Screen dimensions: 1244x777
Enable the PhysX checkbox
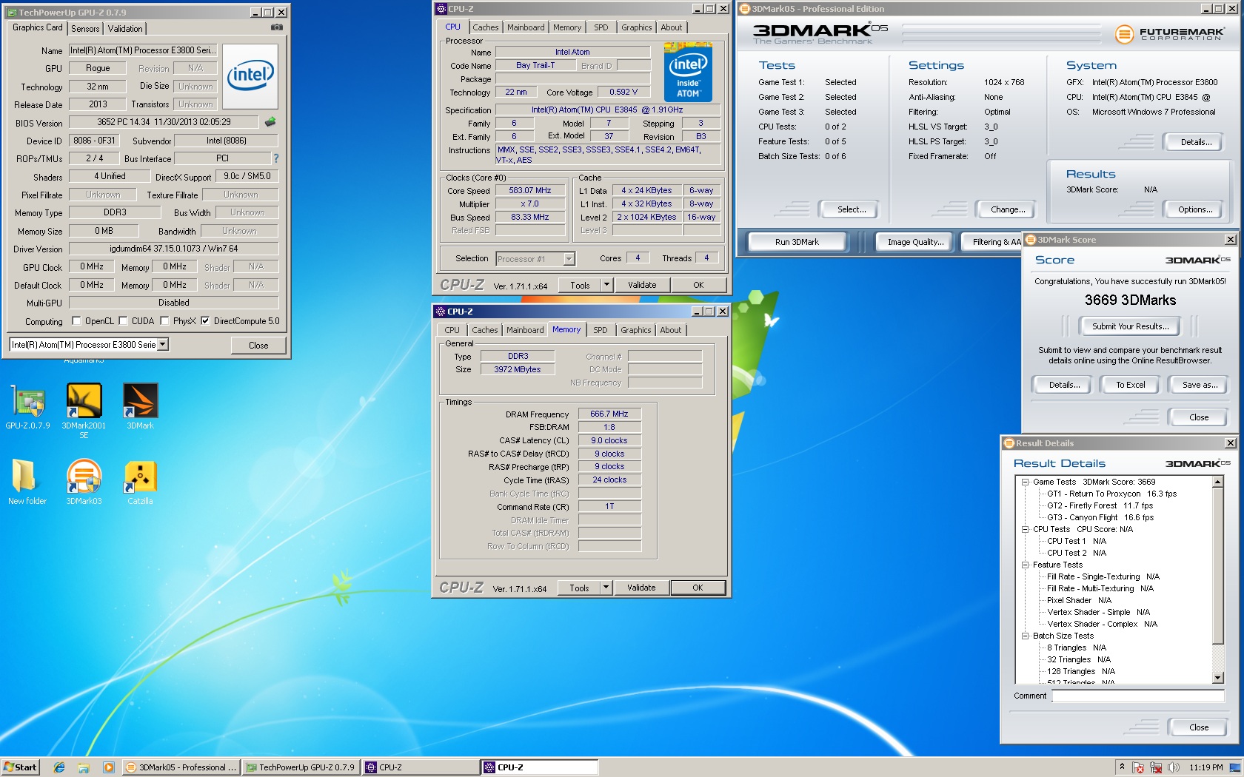(164, 321)
